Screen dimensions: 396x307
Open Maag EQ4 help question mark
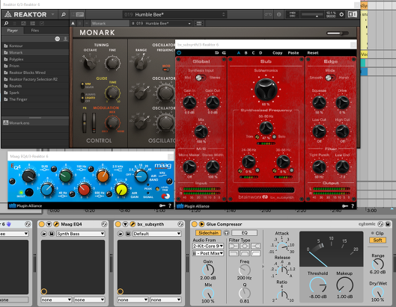pos(170,205)
